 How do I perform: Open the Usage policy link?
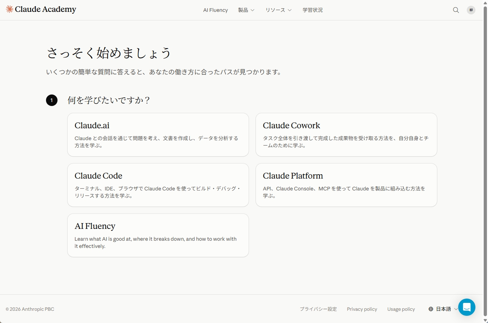coord(401,309)
